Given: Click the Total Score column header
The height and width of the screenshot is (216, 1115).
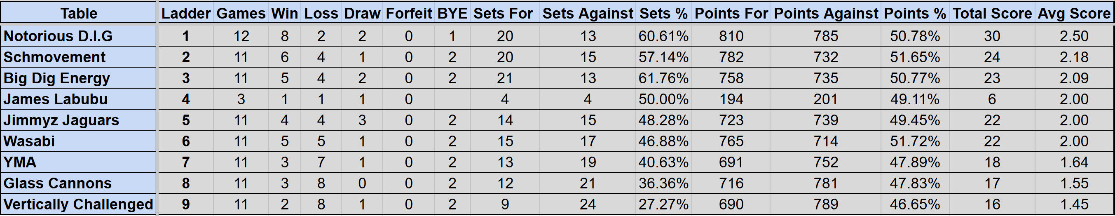Looking at the screenshot, I should [992, 14].
